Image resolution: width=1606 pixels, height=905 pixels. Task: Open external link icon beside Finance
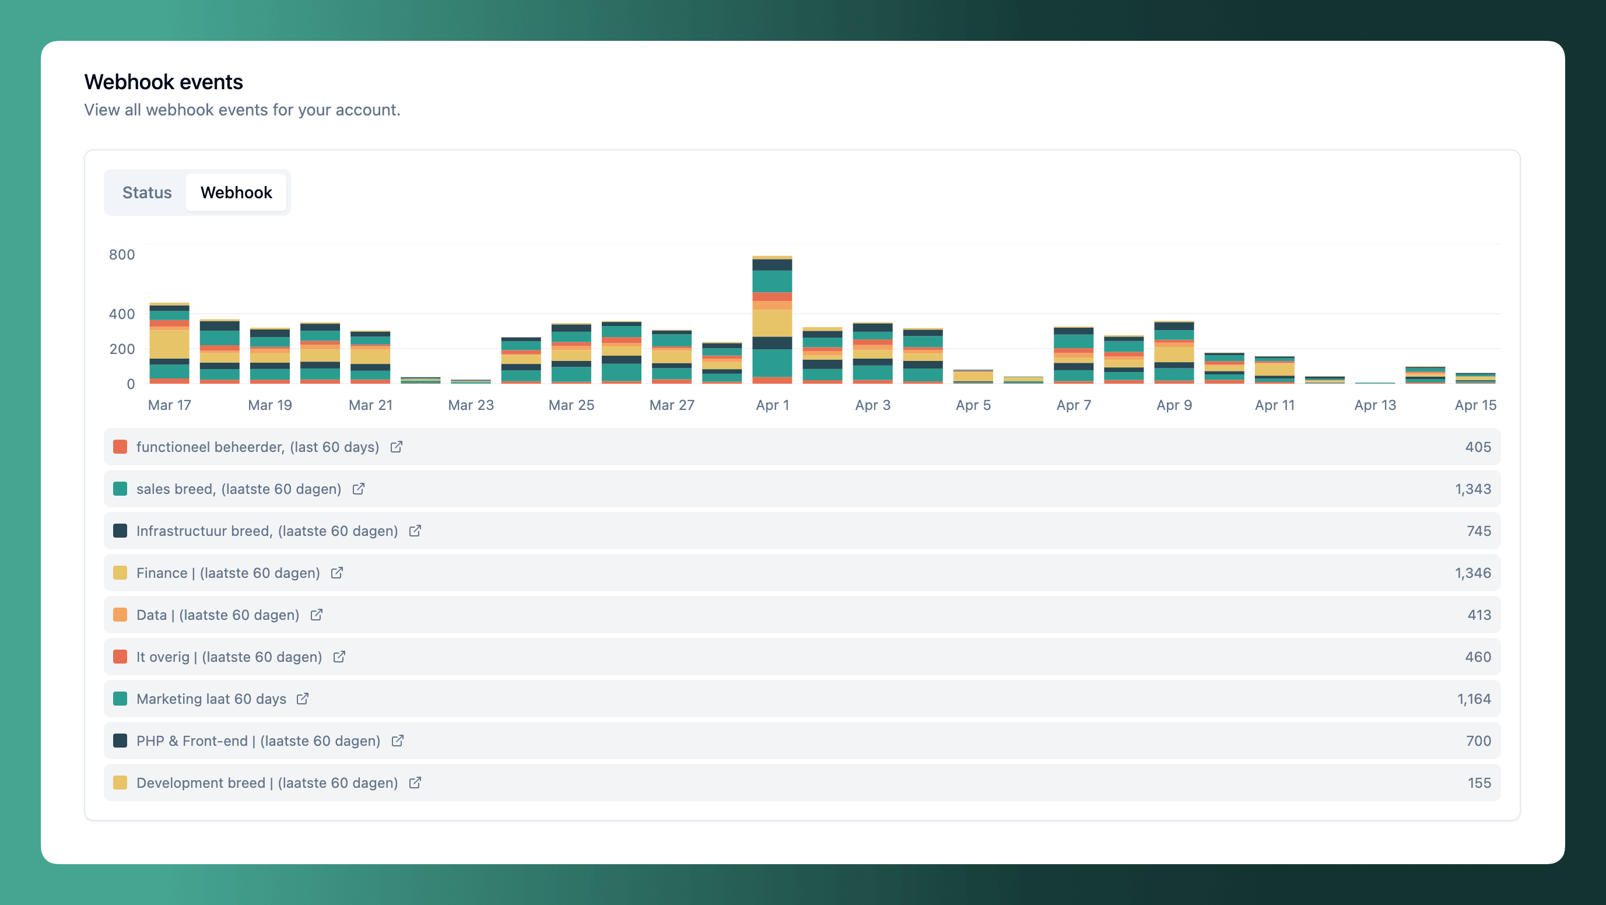337,572
